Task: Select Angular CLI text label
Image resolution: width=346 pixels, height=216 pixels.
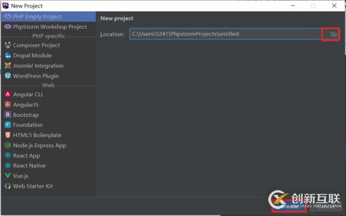Action: 28,94
